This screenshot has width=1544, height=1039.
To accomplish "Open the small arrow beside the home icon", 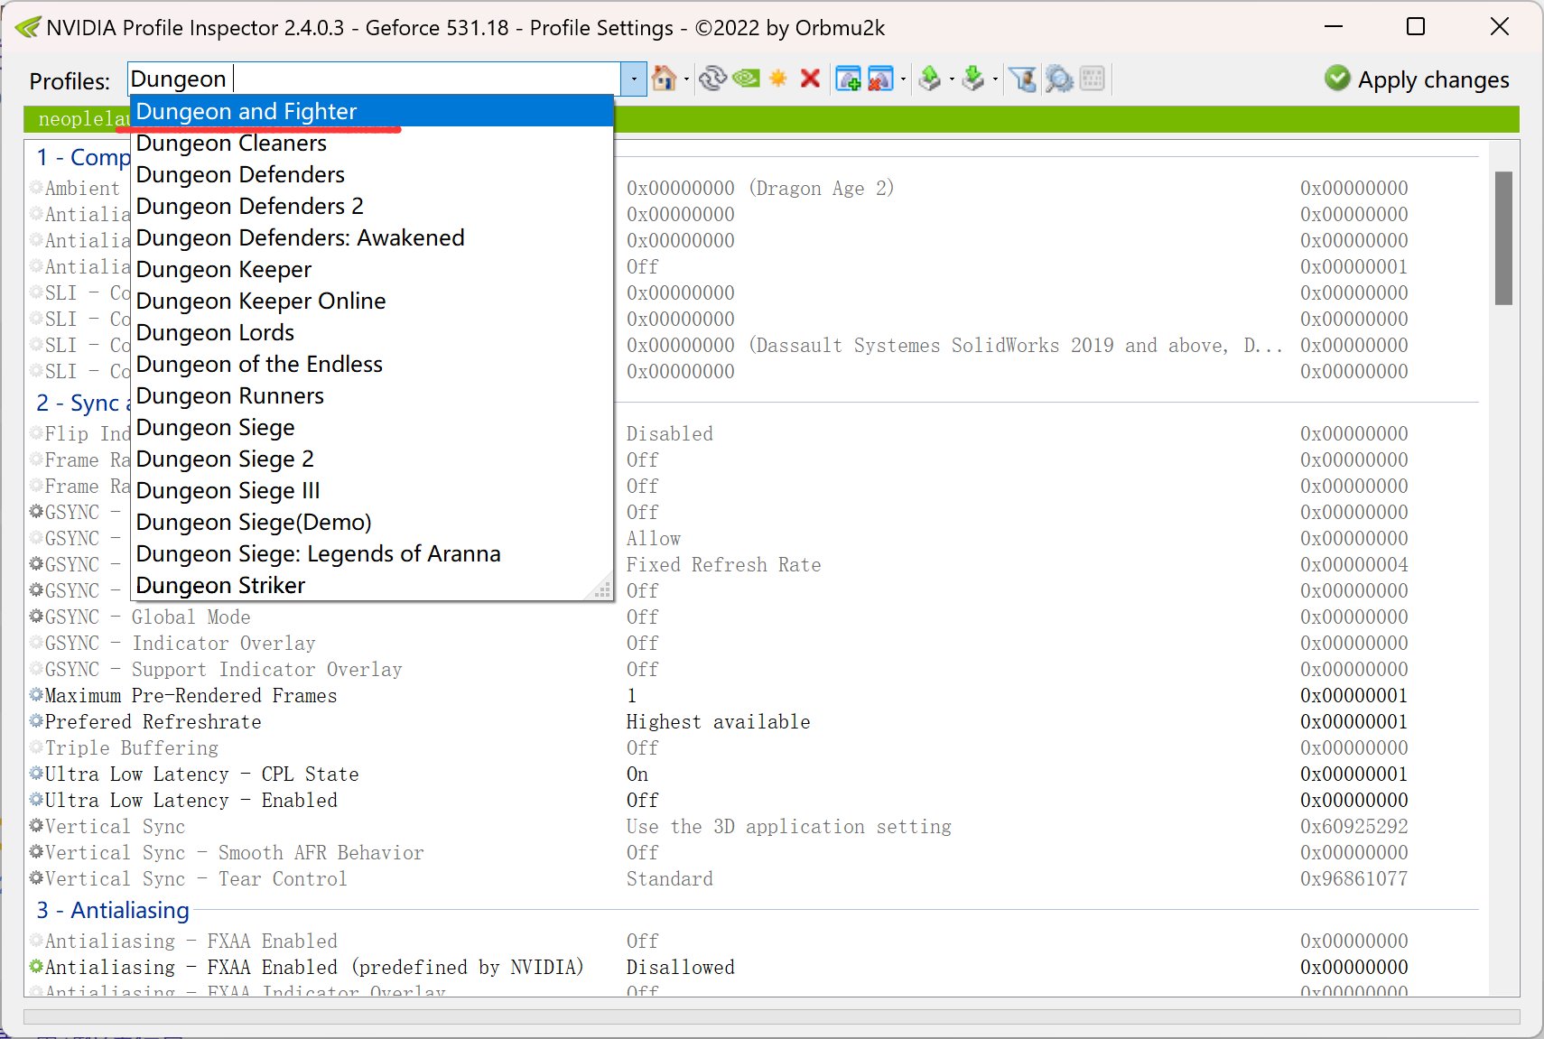I will point(687,79).
